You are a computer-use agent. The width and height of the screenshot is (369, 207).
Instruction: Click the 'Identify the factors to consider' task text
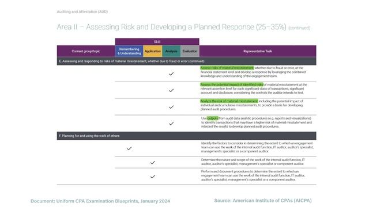pyautogui.click(x=257, y=147)
